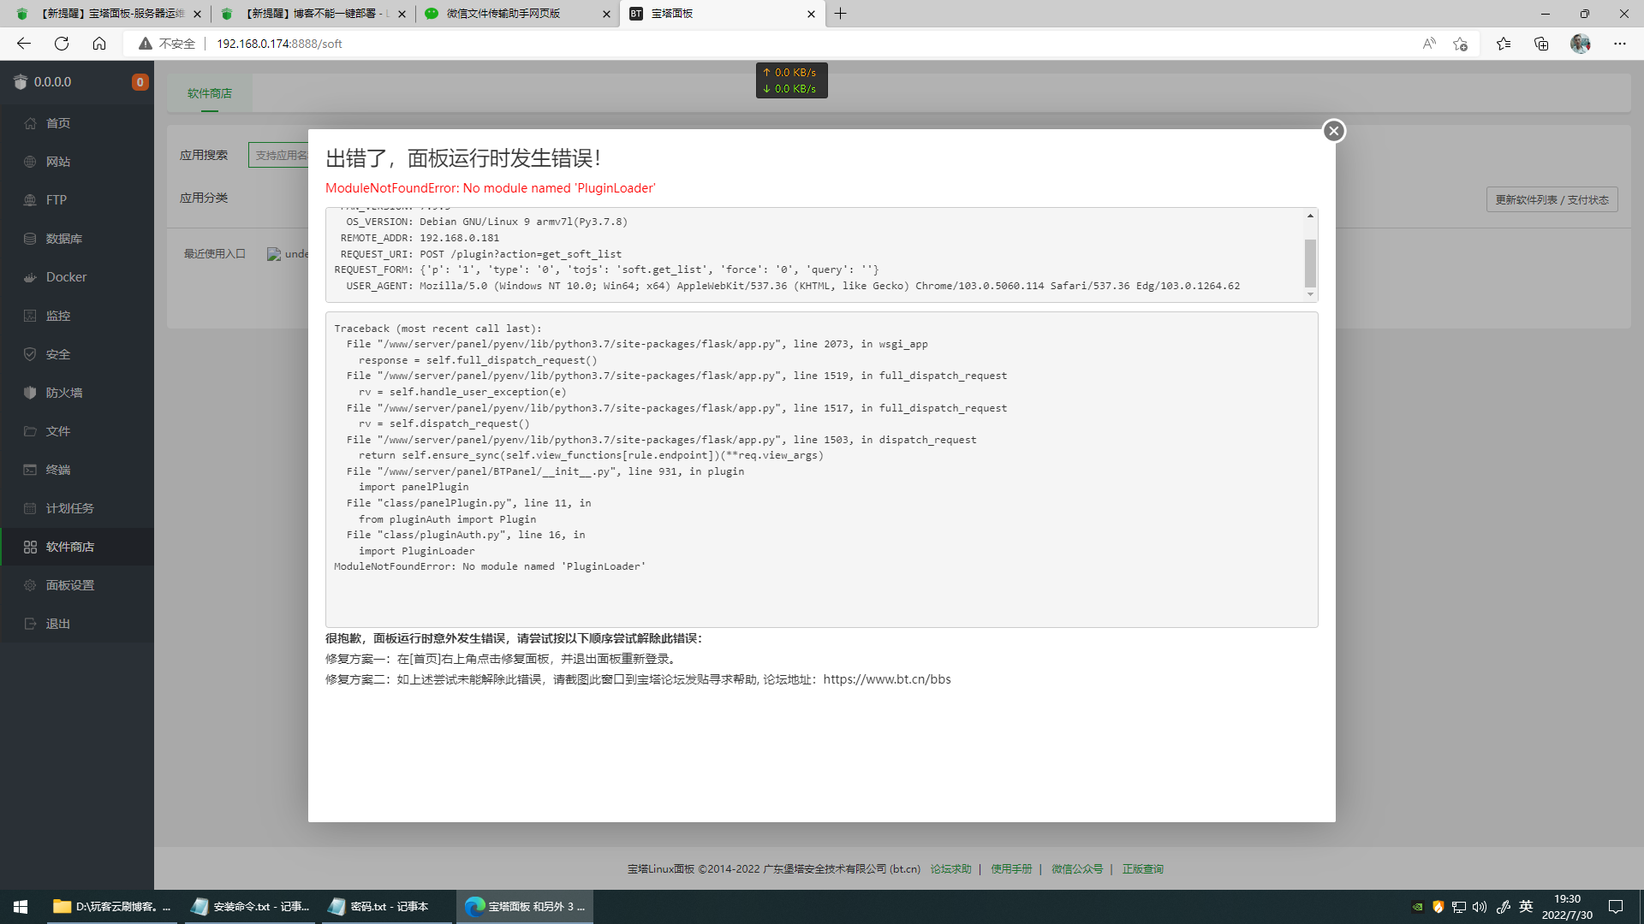This screenshot has width=1644, height=924.
Task: Switch to 微信文件传输助手网页版 tab
Action: [517, 14]
